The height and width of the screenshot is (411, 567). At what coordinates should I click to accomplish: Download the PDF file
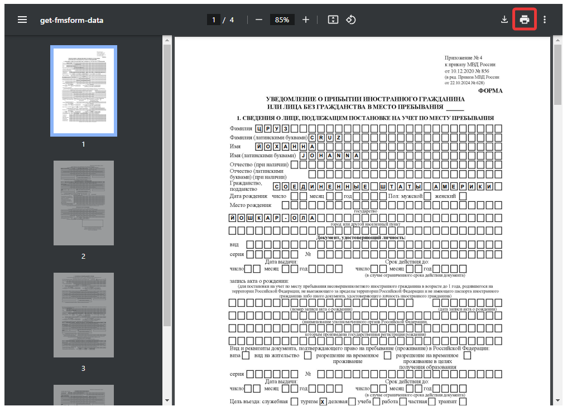coord(504,20)
